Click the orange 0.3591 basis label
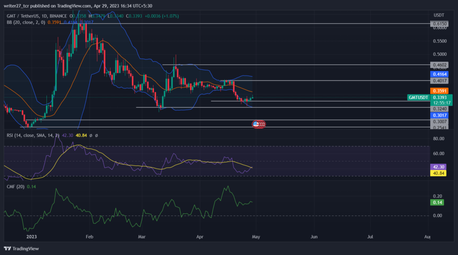 pos(439,91)
